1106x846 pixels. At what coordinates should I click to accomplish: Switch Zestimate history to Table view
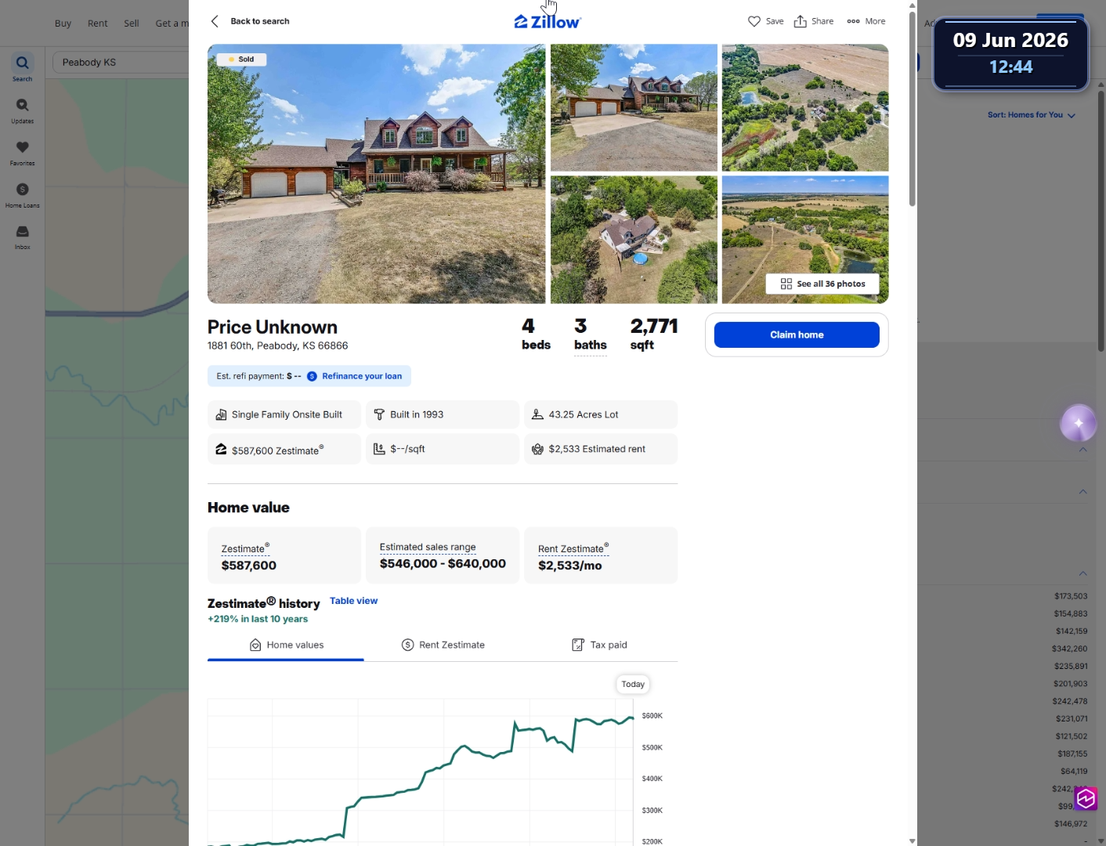353,601
